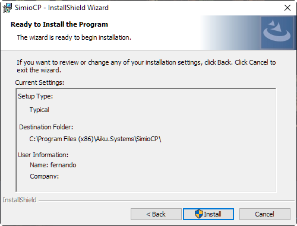Image resolution: width=297 pixels, height=226 pixels.
Task: Cancel the installation wizard
Action: pos(265,214)
